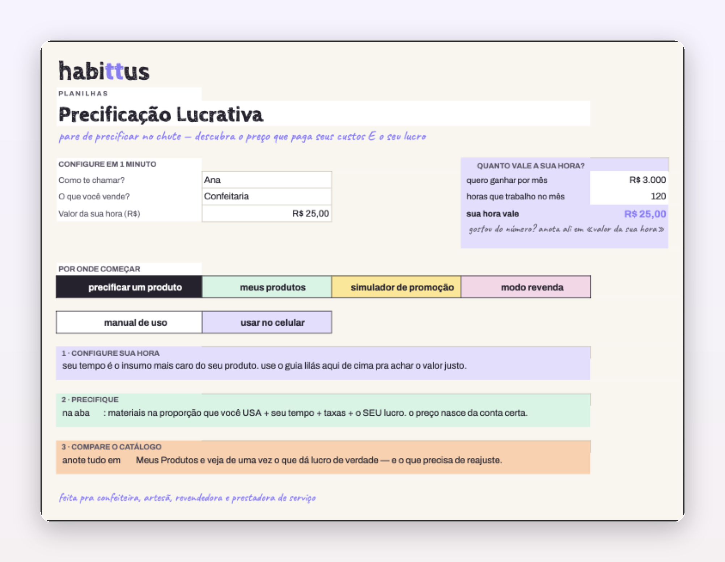Viewport: 725px width, 562px height.
Task: Open 'simulador de promoção'
Action: (x=396, y=287)
